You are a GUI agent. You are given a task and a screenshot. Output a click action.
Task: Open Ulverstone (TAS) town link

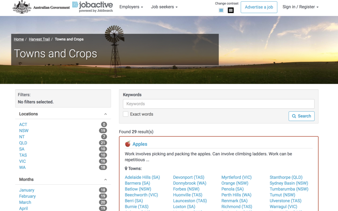[286, 201]
